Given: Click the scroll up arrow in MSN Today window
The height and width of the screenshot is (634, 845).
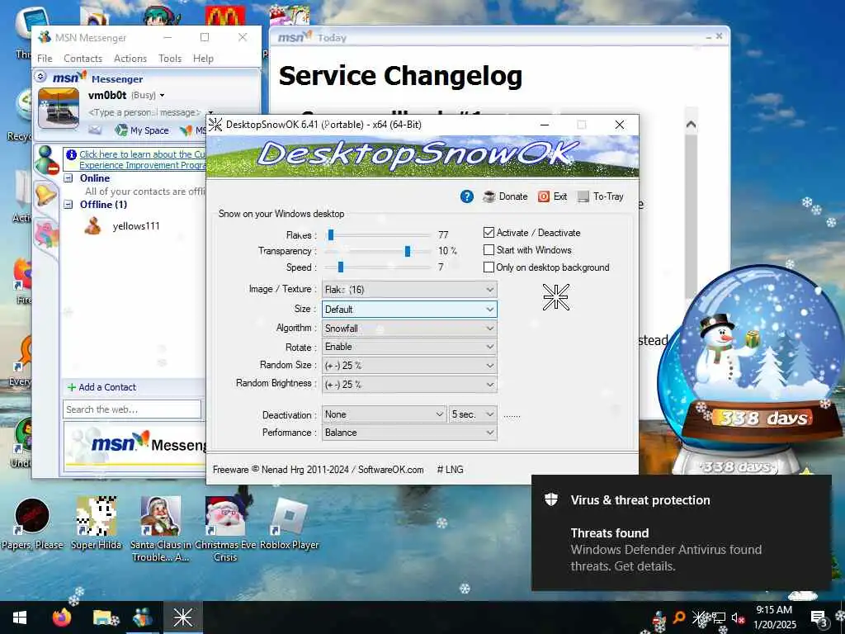Looking at the screenshot, I should 691,125.
